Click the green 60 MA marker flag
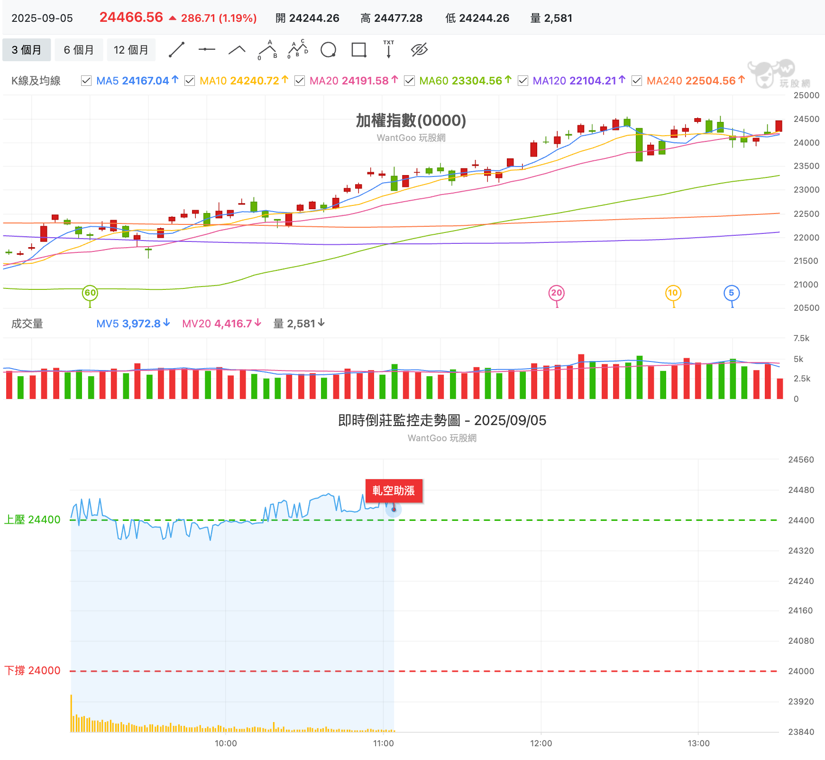The height and width of the screenshot is (760, 825). click(x=90, y=293)
